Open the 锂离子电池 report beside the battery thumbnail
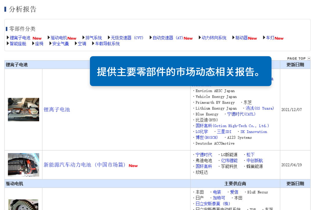The height and width of the screenshot is (210, 315). click(x=57, y=110)
